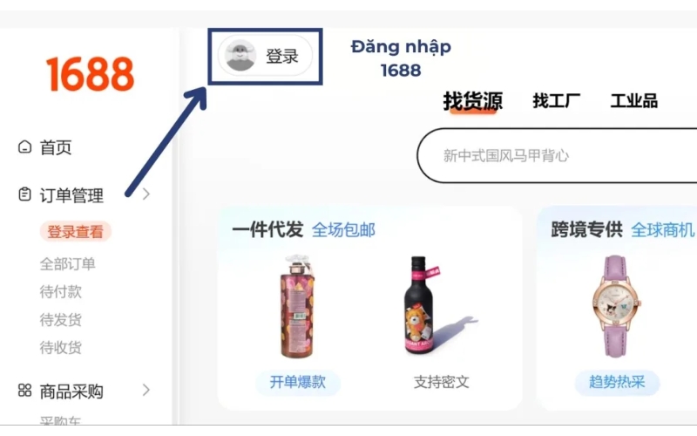
Task: Open 全部订单 in the sidebar
Action: (68, 264)
